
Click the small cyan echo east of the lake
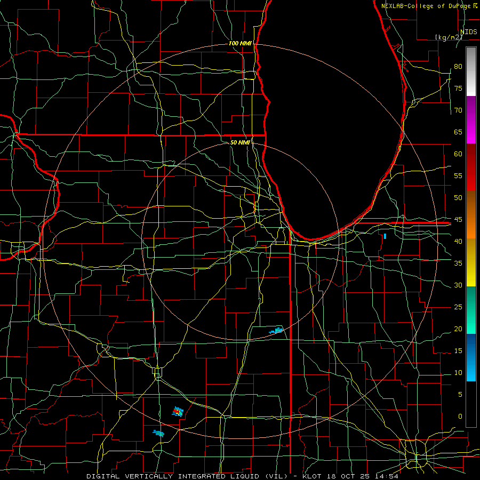385,236
